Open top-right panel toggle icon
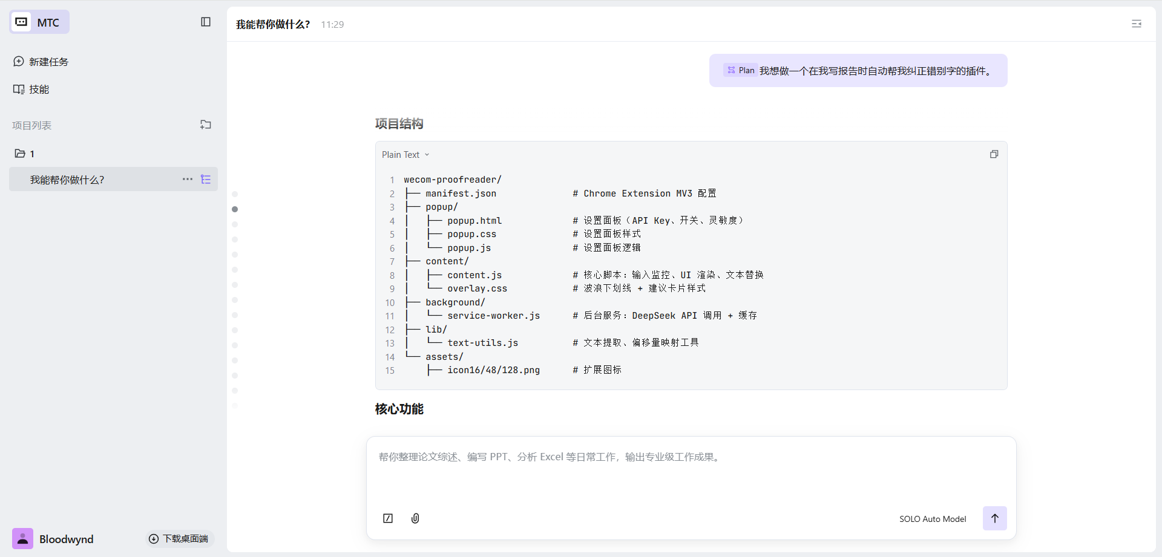Image resolution: width=1162 pixels, height=557 pixels. click(1137, 24)
